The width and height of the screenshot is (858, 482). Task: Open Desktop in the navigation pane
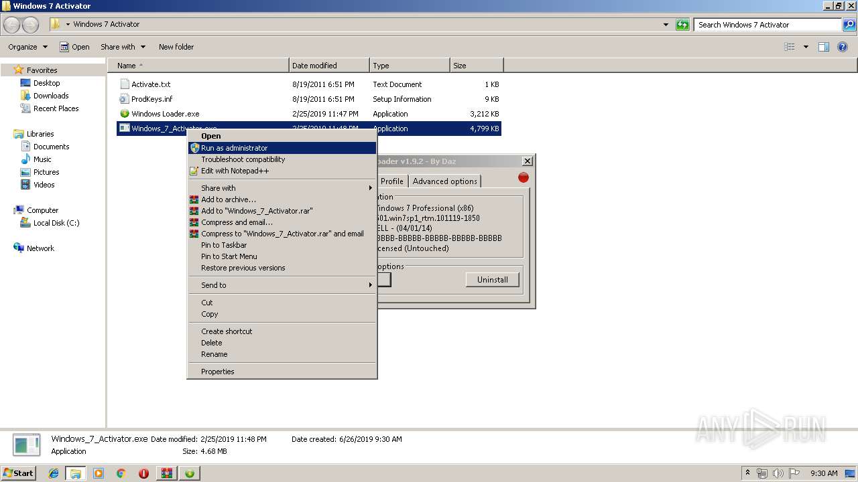point(46,83)
